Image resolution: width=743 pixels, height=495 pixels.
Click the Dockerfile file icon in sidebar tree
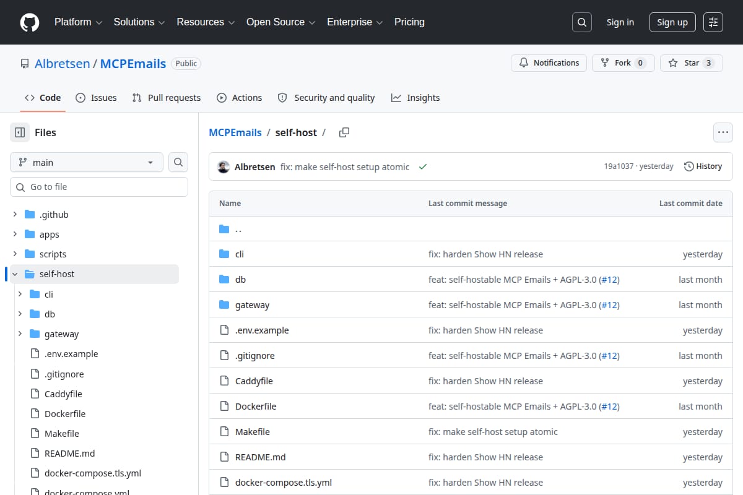35,414
